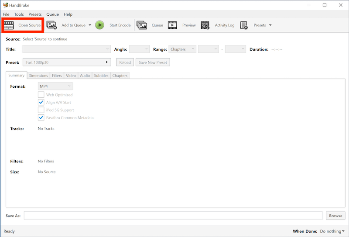Screen dimensions: 349x237
Task: Click the Browse button
Action: [x=335, y=216]
